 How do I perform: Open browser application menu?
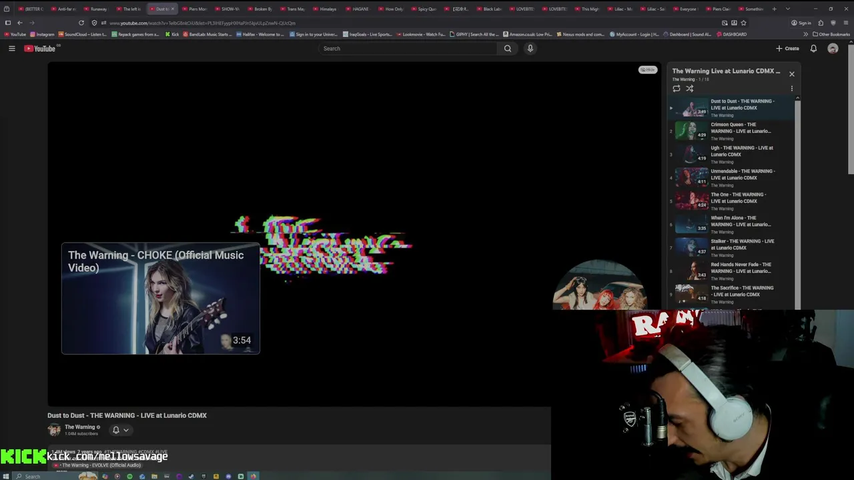[845, 23]
